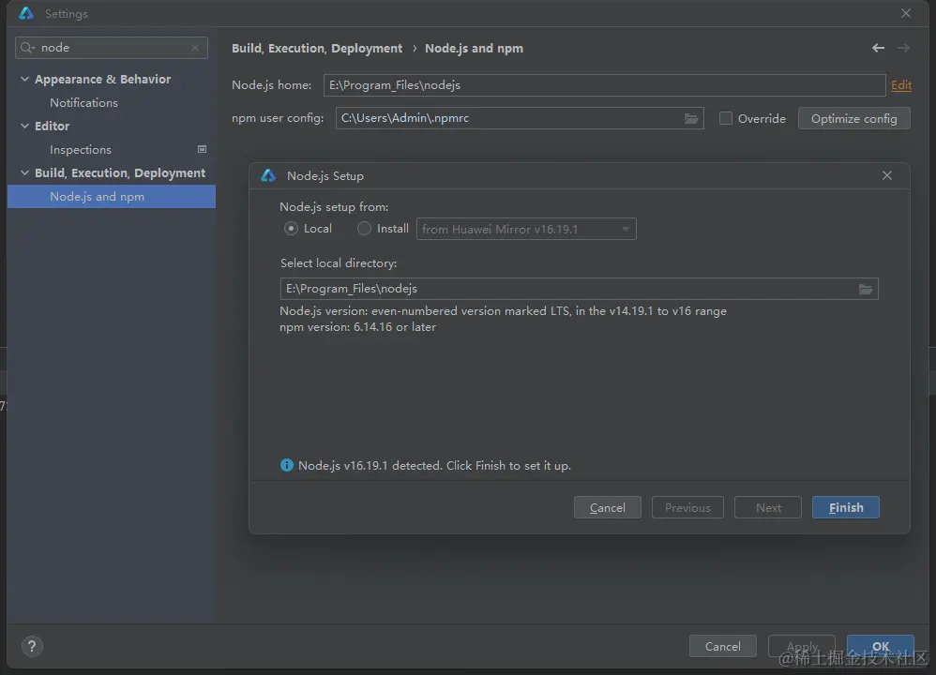Click 'npm version: 6.14.16 or later' text
The image size is (936, 675).
click(358, 327)
